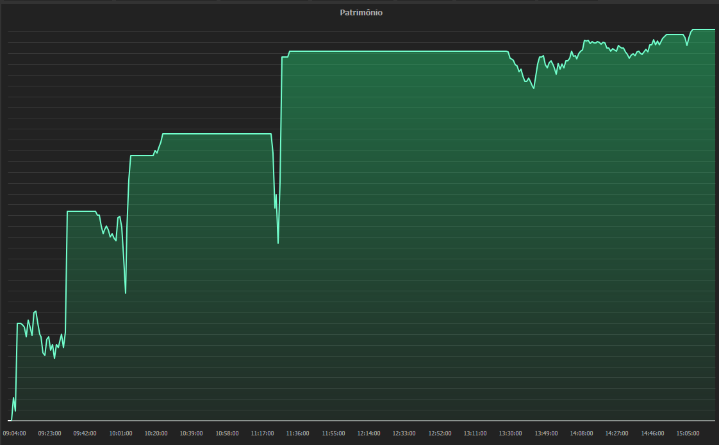Choose the 10:58:00 time axis label
The height and width of the screenshot is (445, 719).
click(227, 433)
